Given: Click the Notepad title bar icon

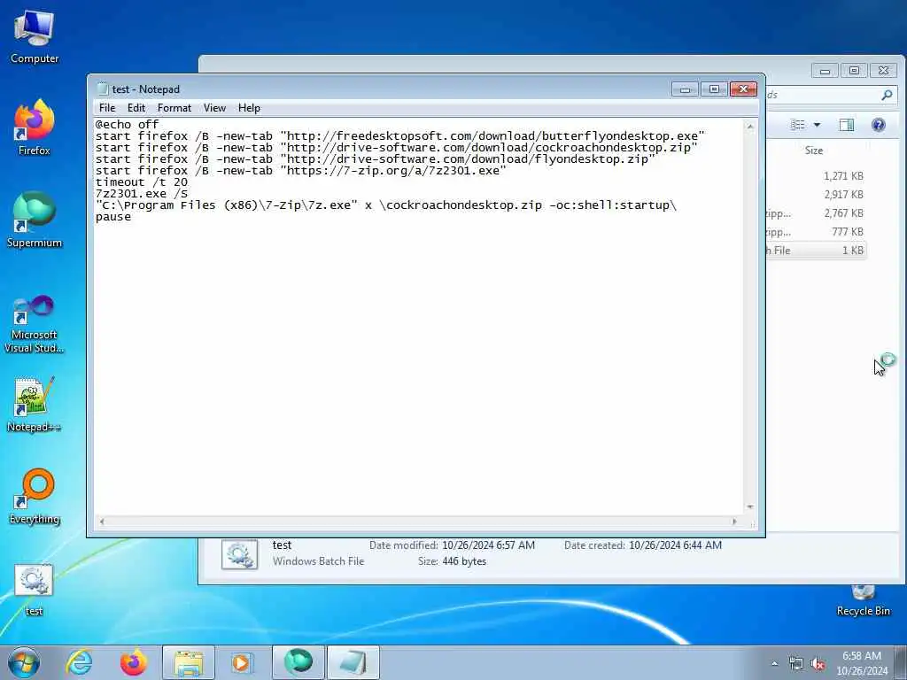Looking at the screenshot, I should click(103, 89).
